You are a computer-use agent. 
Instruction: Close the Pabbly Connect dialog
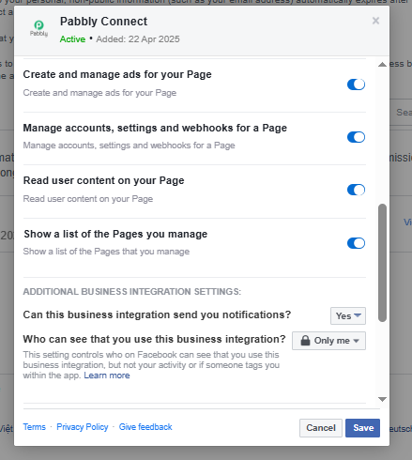pyautogui.click(x=375, y=21)
